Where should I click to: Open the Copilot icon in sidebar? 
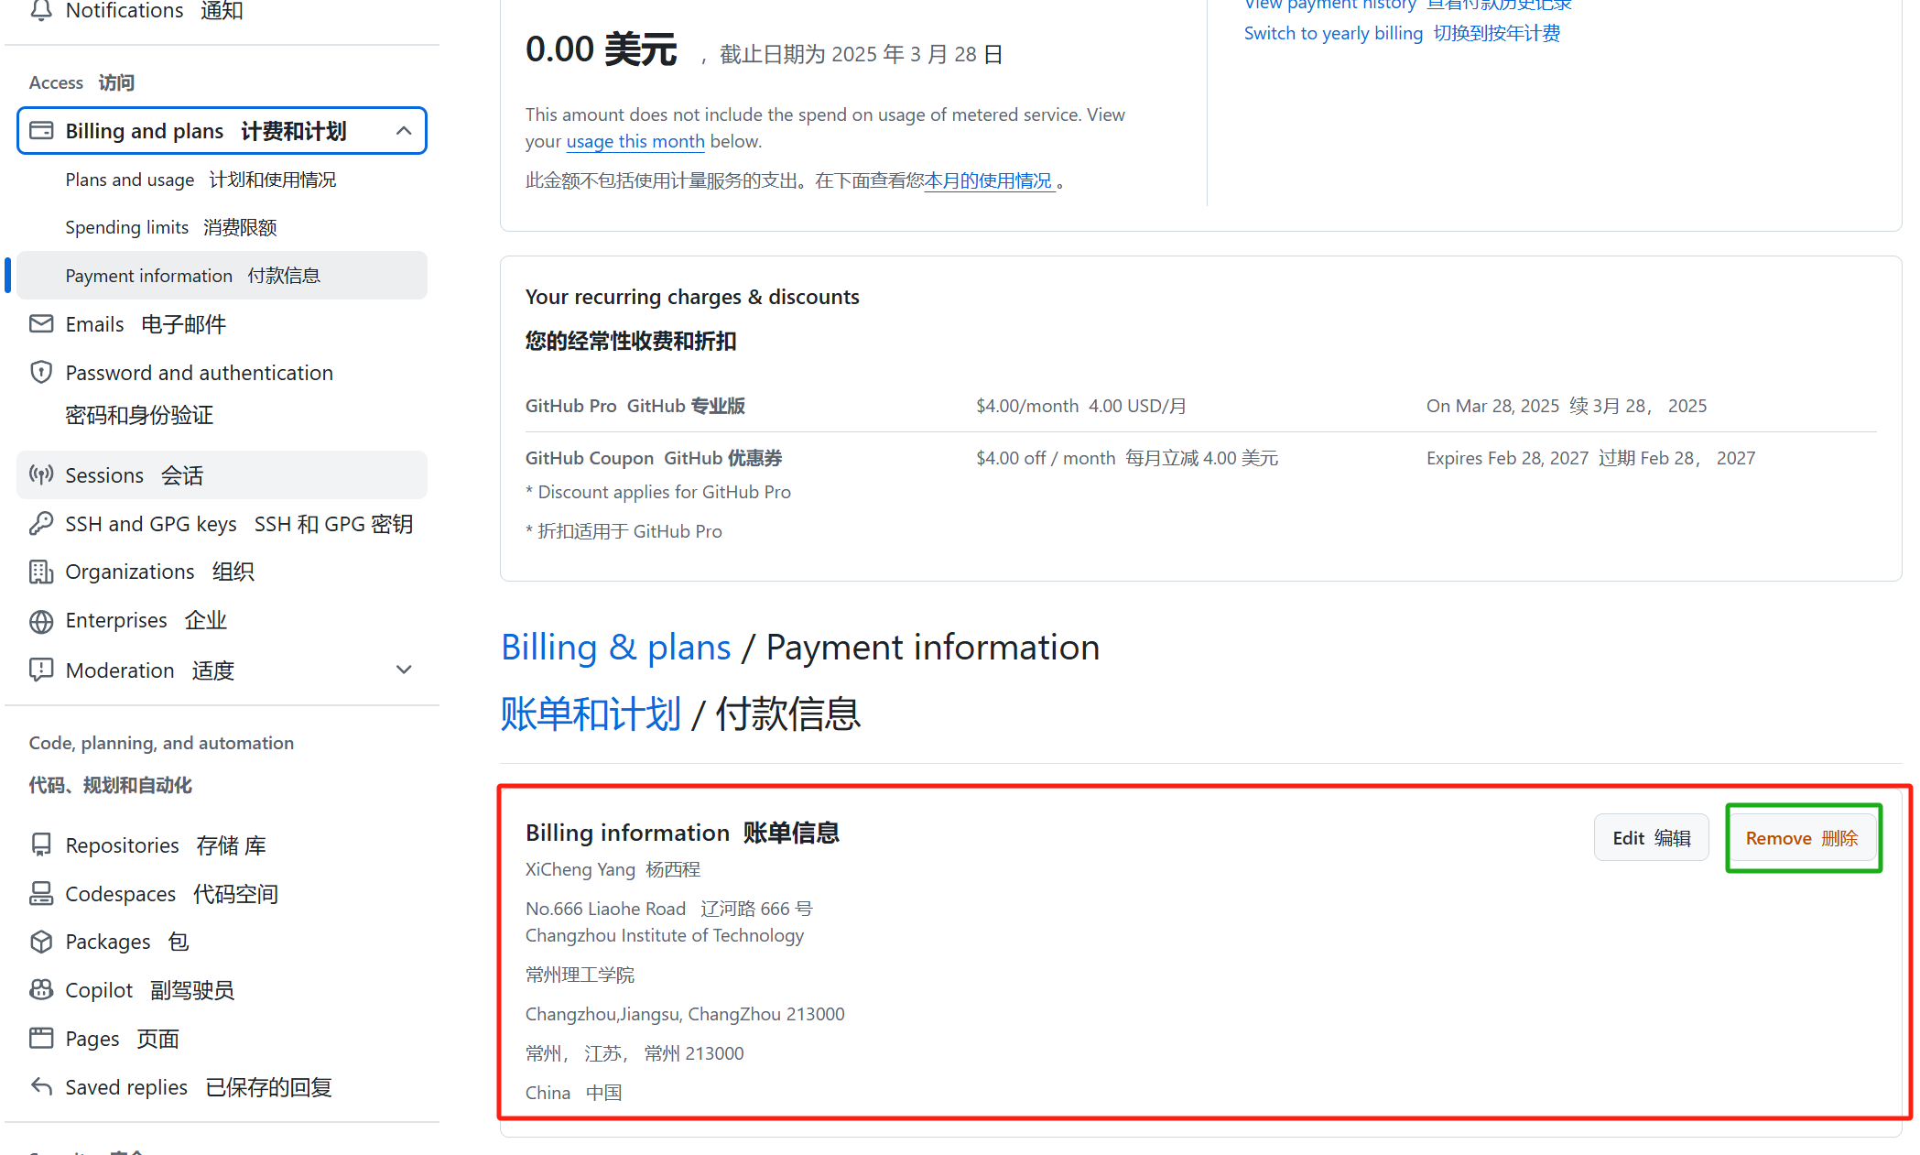point(41,989)
